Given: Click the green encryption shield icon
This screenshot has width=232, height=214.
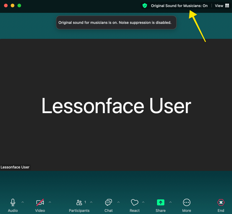Looking at the screenshot, I should (x=145, y=6).
